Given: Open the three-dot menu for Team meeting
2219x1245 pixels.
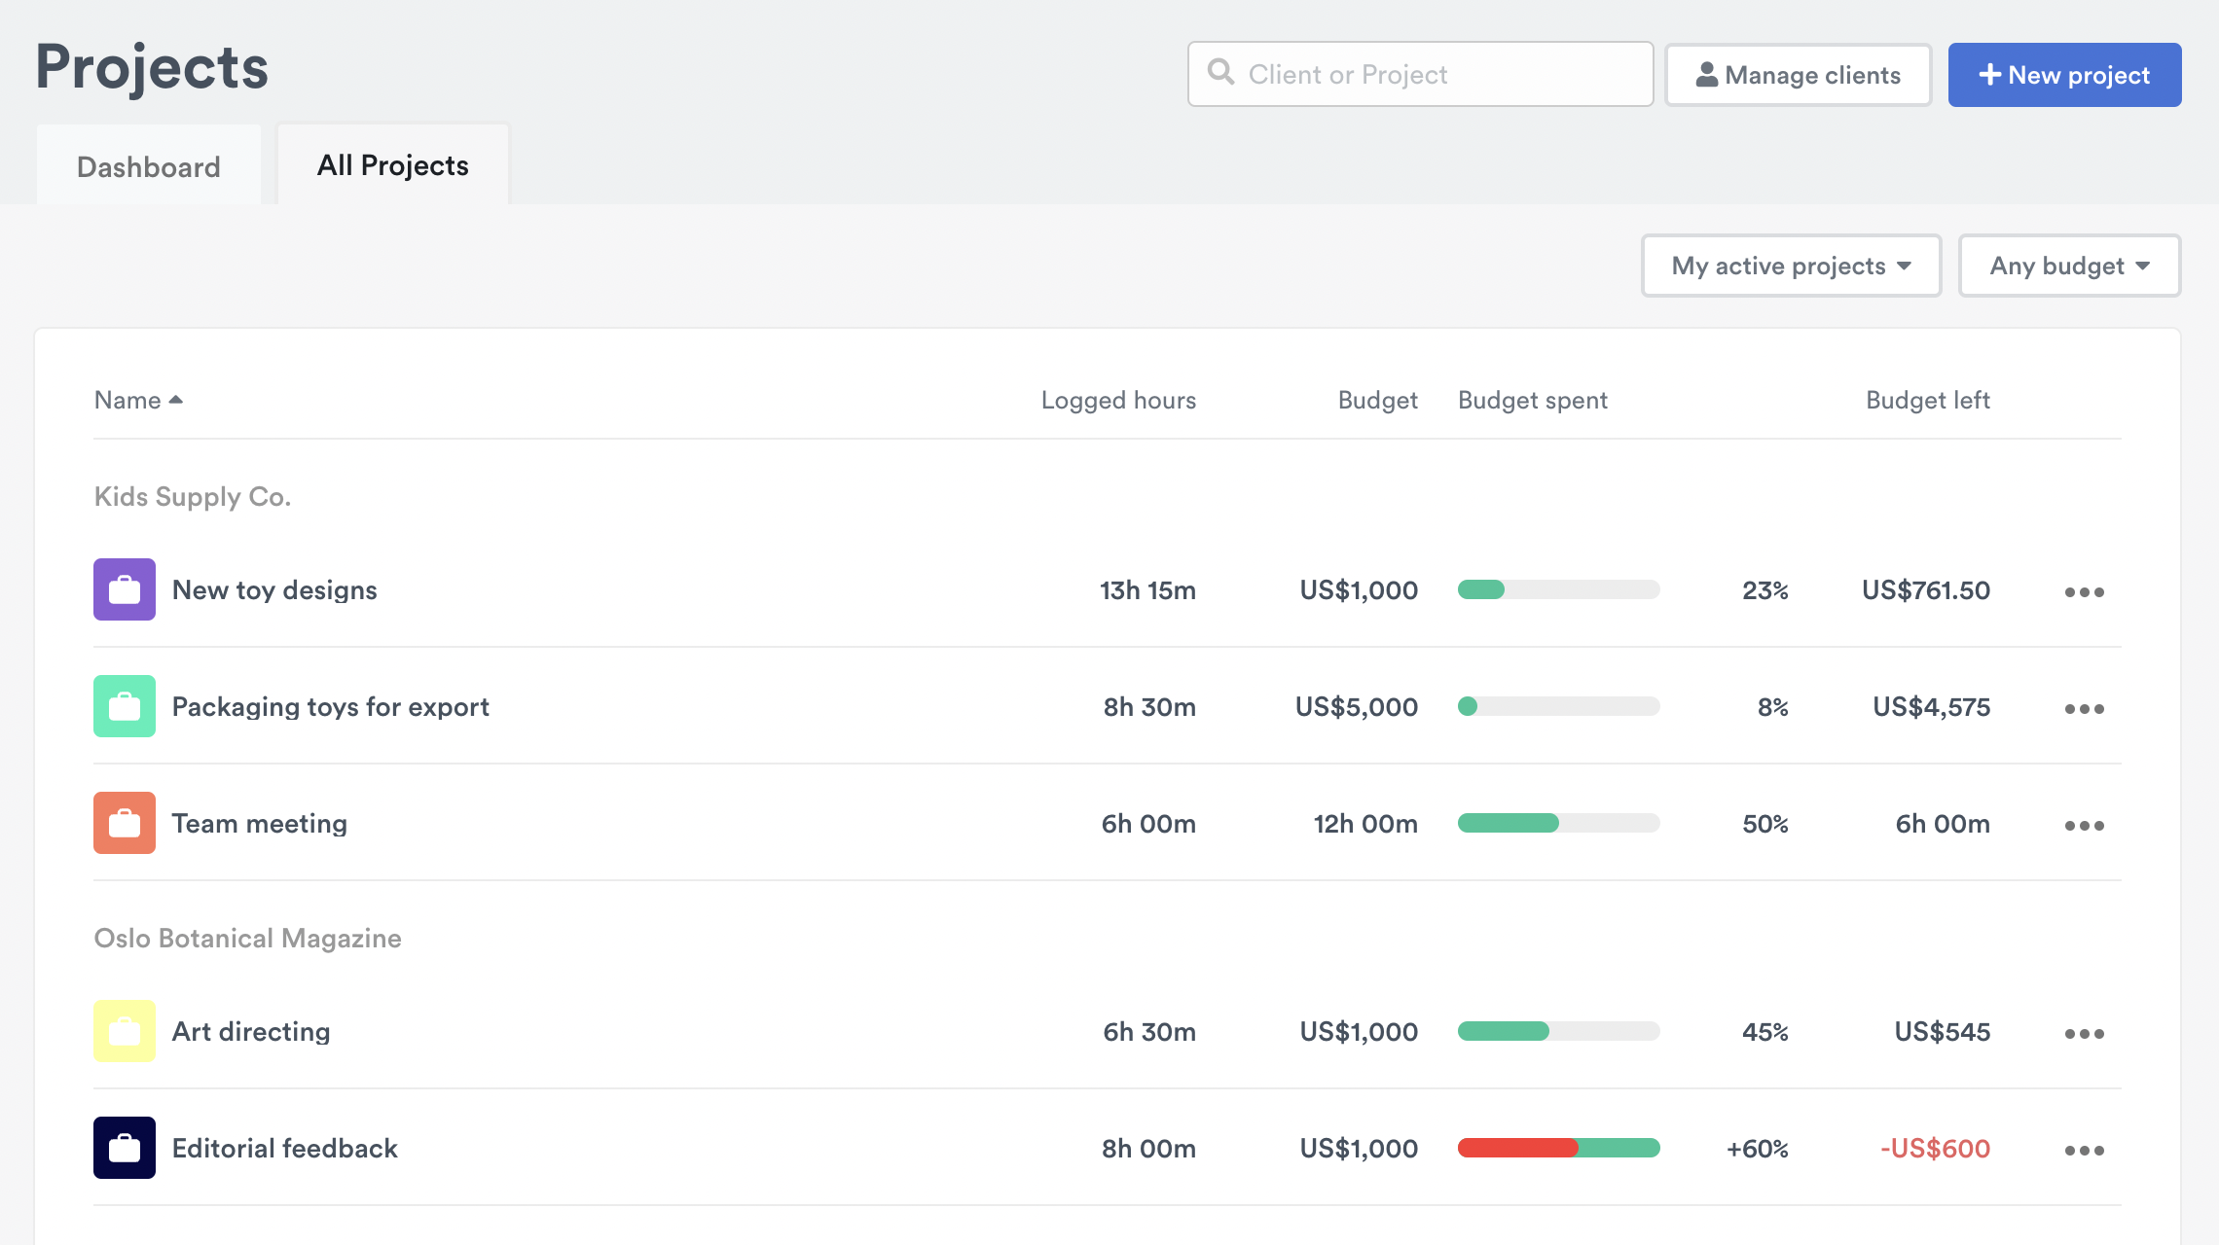Looking at the screenshot, I should click(2084, 824).
